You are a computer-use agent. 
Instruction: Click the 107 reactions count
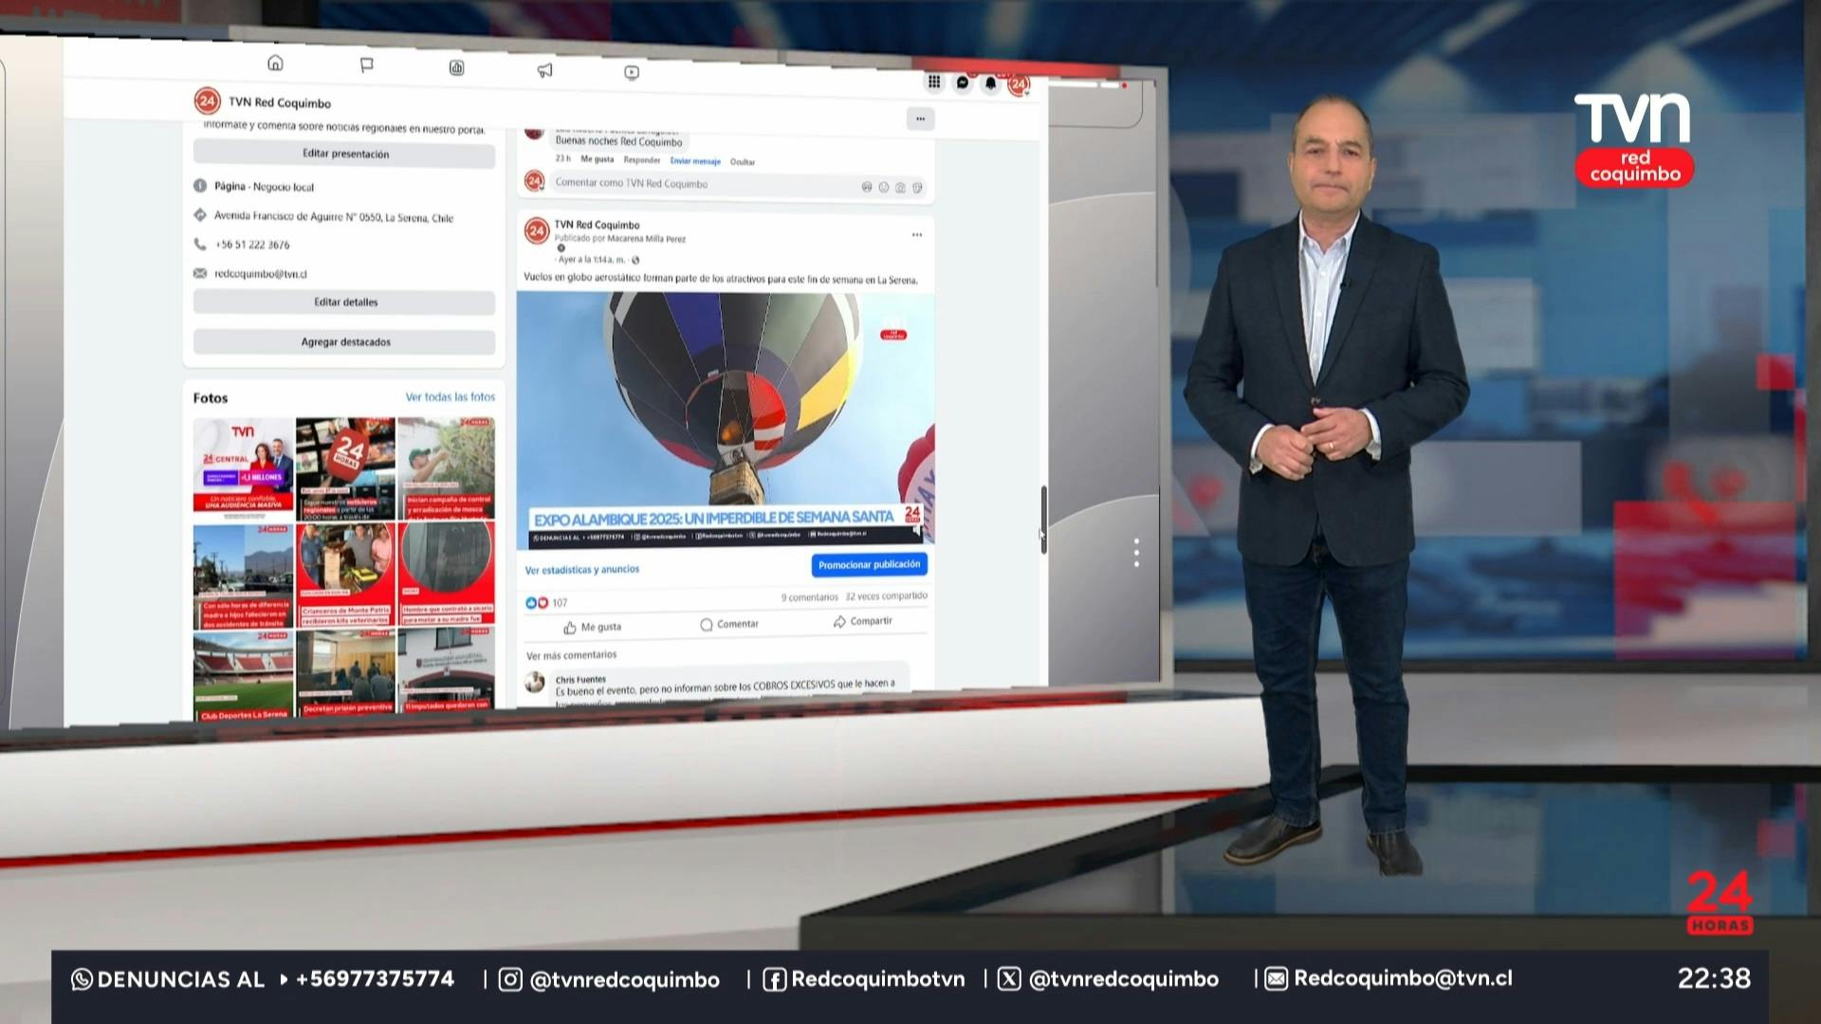click(560, 603)
